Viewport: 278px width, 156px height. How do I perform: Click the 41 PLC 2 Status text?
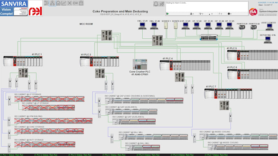[x=46, y=155]
